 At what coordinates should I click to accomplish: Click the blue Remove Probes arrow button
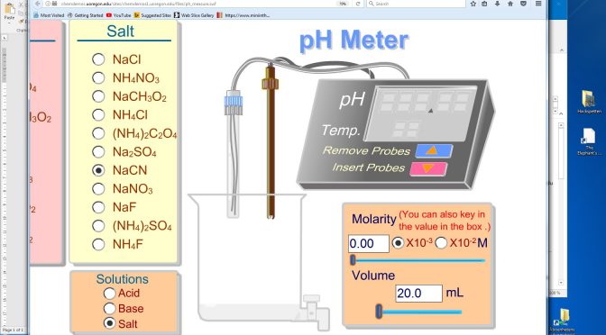(434, 151)
